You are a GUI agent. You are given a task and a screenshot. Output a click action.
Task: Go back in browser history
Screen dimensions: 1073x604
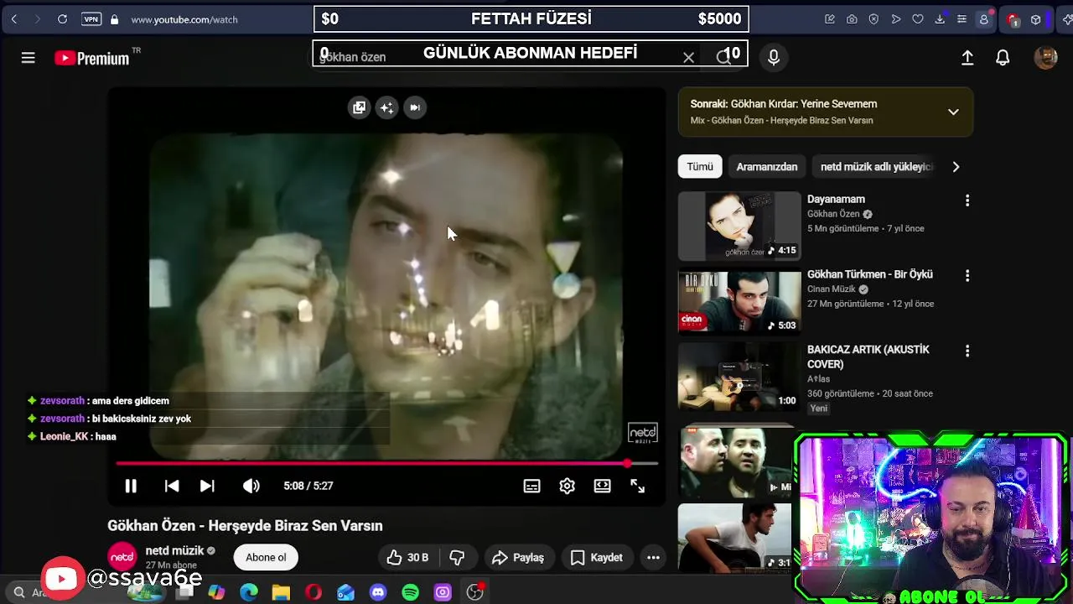point(14,18)
